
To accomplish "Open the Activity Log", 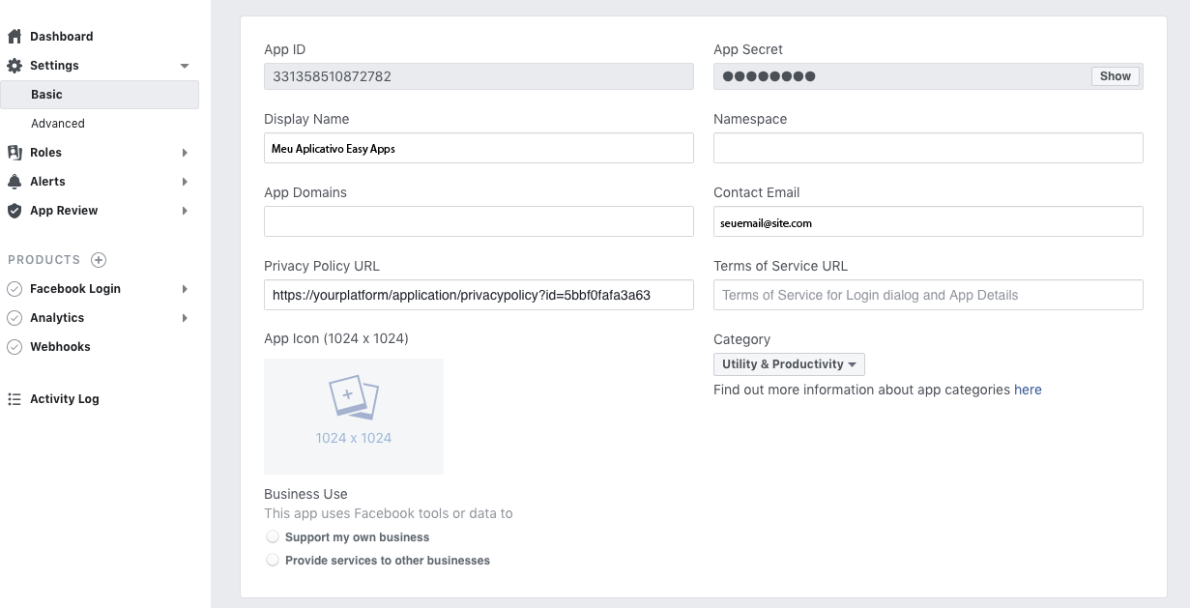I will coord(65,399).
